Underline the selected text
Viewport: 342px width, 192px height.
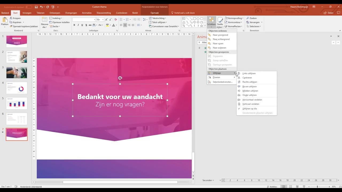[x=82, y=25]
